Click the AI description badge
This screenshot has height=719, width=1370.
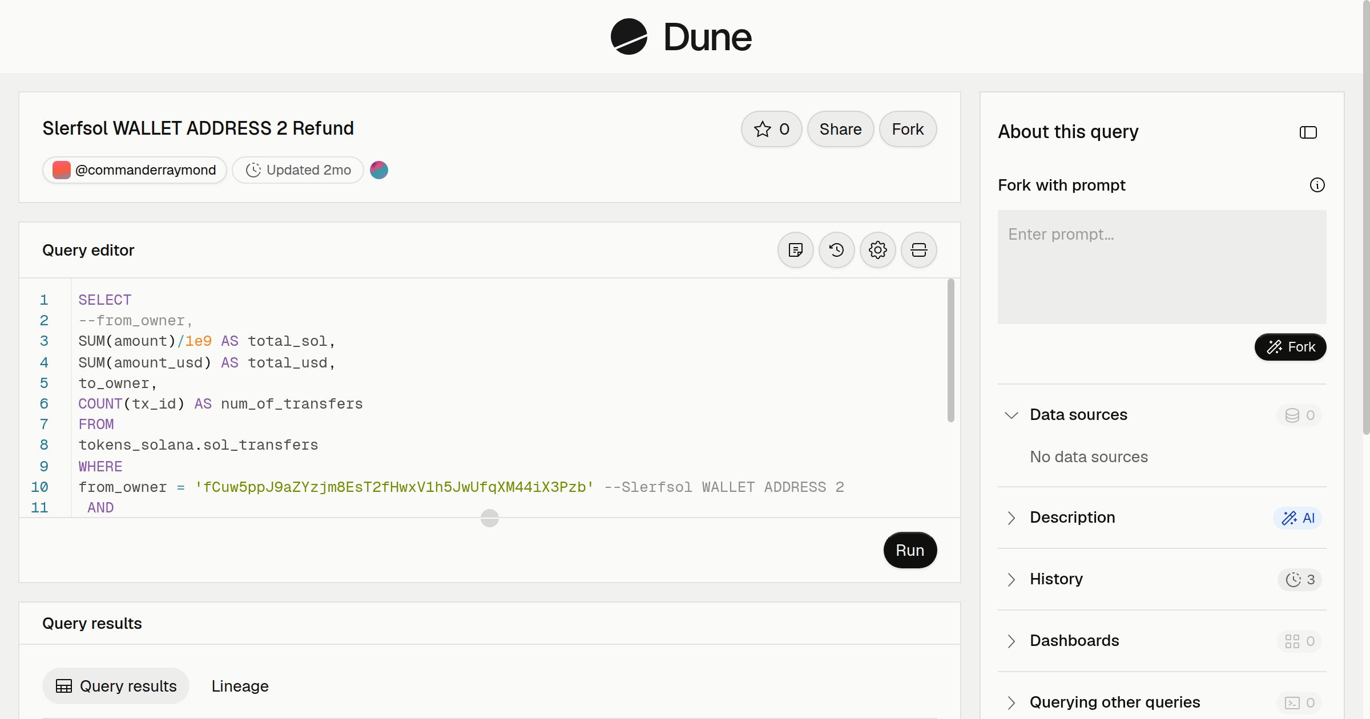coord(1298,518)
